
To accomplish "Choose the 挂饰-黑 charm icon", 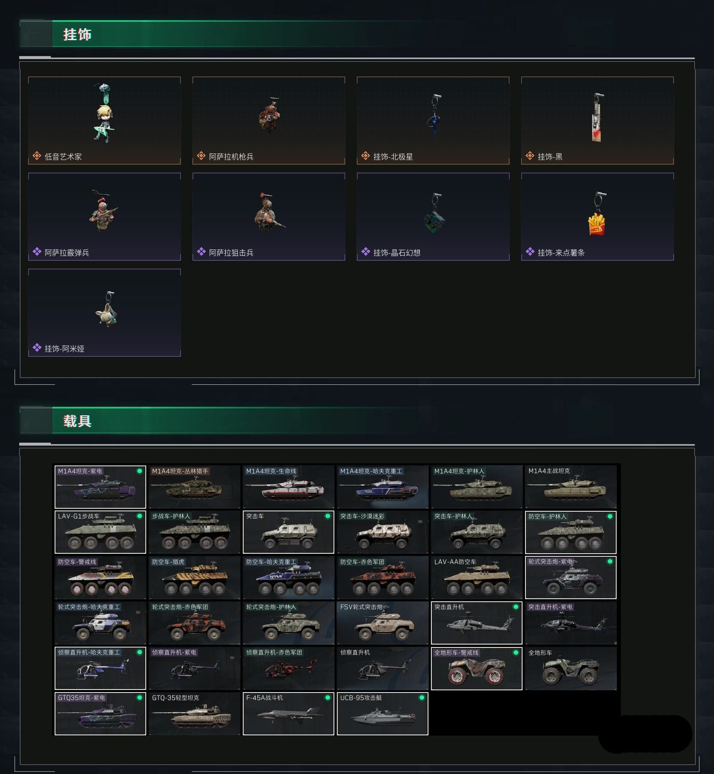I will tap(597, 117).
